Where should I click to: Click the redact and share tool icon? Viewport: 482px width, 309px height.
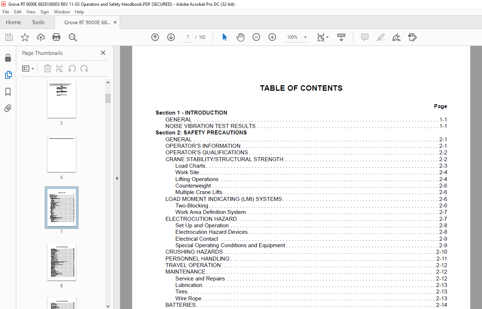[x=412, y=37]
